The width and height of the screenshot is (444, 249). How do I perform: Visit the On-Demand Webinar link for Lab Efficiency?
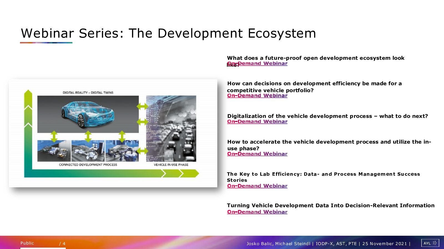(x=257, y=186)
